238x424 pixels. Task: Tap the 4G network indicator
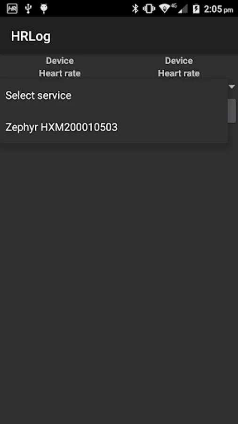pyautogui.click(x=174, y=5)
